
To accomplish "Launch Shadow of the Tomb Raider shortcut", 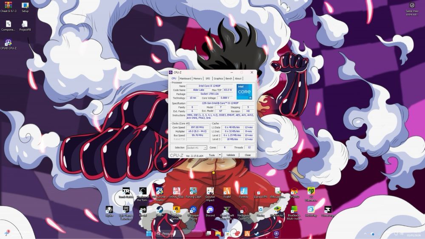I will [143, 194].
